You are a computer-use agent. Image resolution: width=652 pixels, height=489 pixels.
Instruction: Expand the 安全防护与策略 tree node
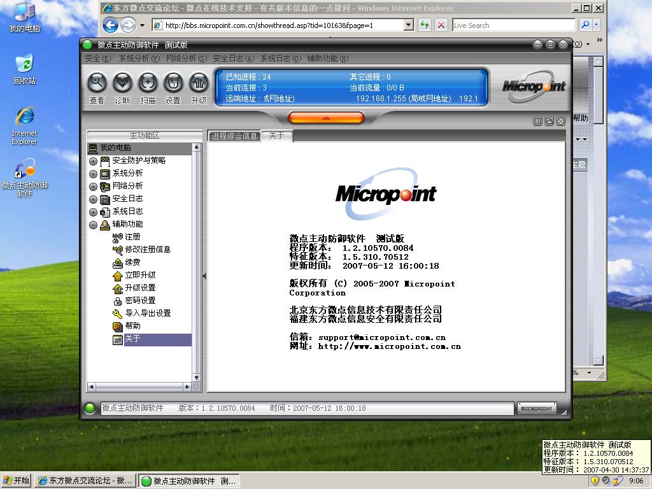(x=94, y=161)
